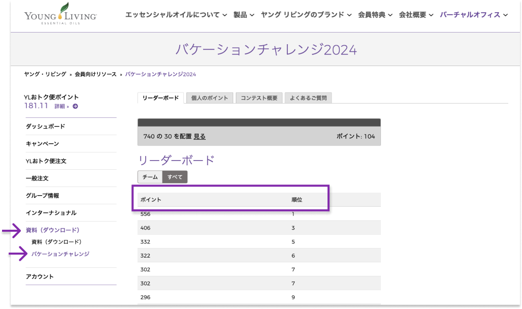Viewport: 522px width, 309px height.
Task: Click the dark progress bar above points
Action: pyautogui.click(x=259, y=122)
